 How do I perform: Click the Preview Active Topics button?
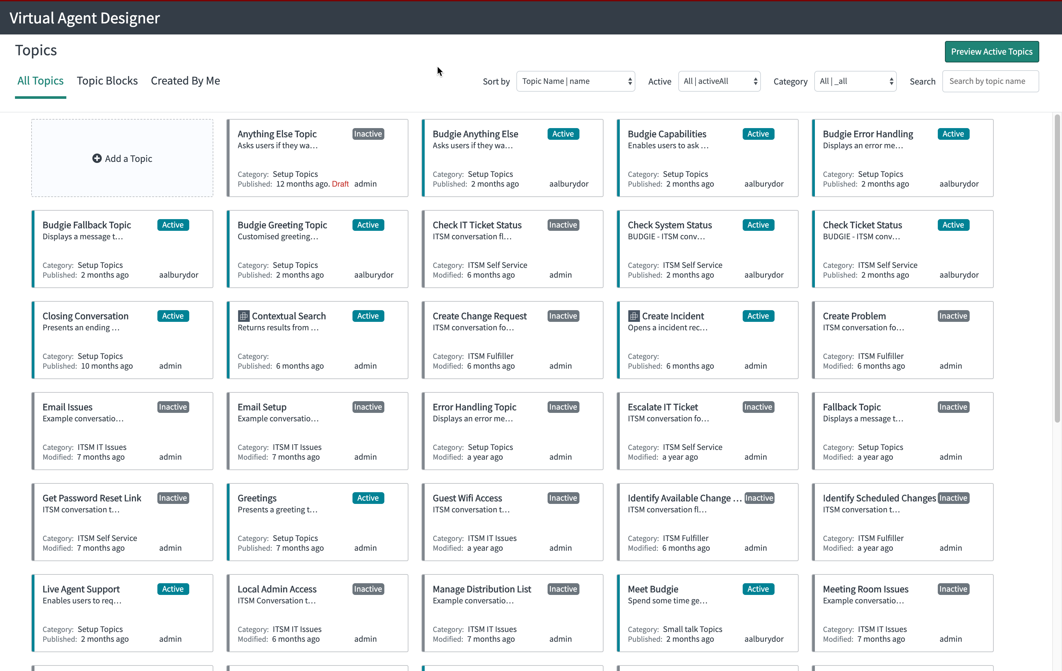click(x=991, y=52)
